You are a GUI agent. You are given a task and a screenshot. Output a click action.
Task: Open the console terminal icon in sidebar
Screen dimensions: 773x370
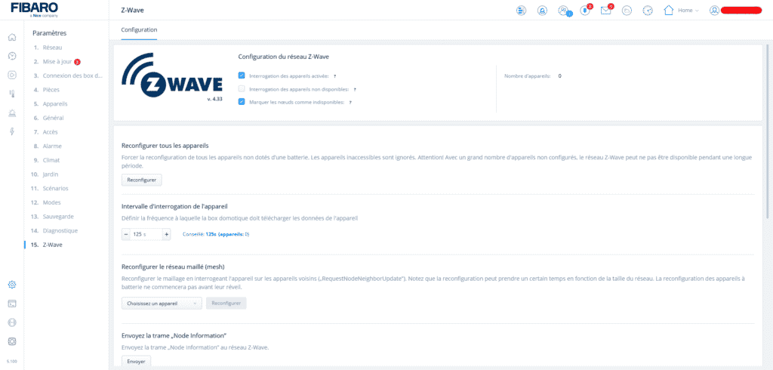click(12, 304)
